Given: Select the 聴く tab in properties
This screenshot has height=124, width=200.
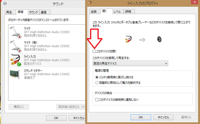Looking at the screenshot, I should 106,11.
